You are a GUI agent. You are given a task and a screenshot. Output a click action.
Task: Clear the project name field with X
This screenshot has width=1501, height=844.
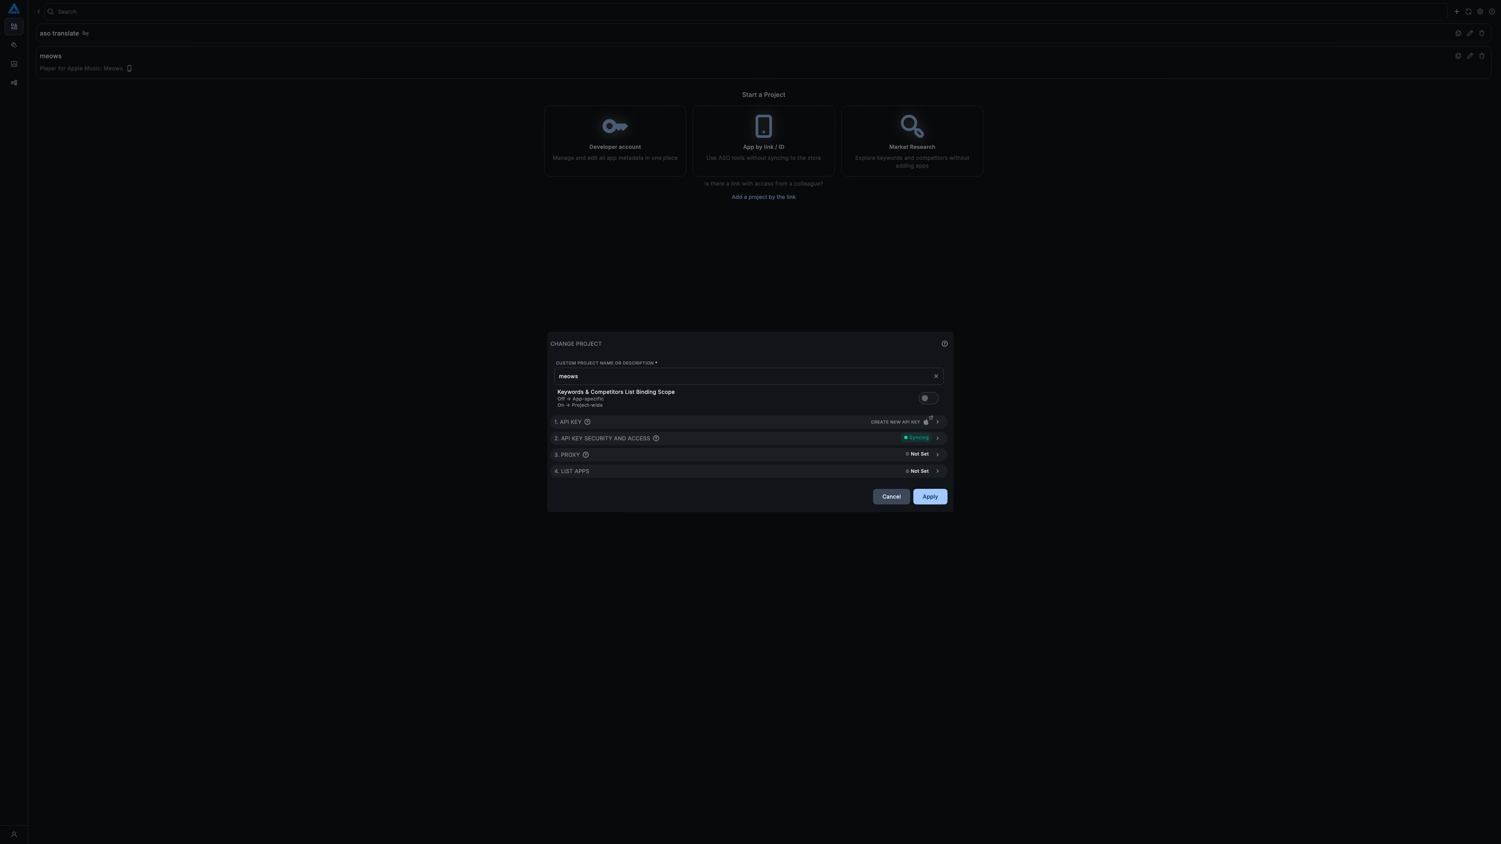point(936,376)
